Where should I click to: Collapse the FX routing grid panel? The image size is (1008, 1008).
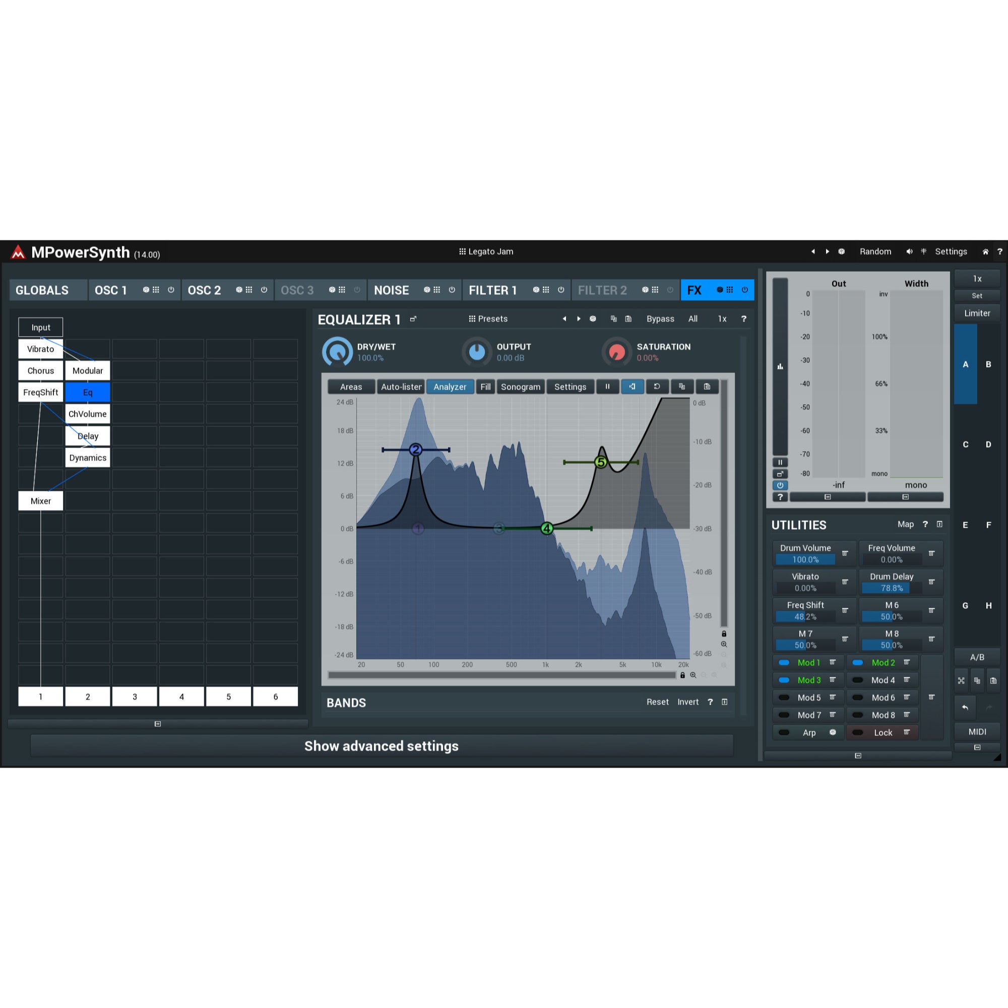[158, 724]
